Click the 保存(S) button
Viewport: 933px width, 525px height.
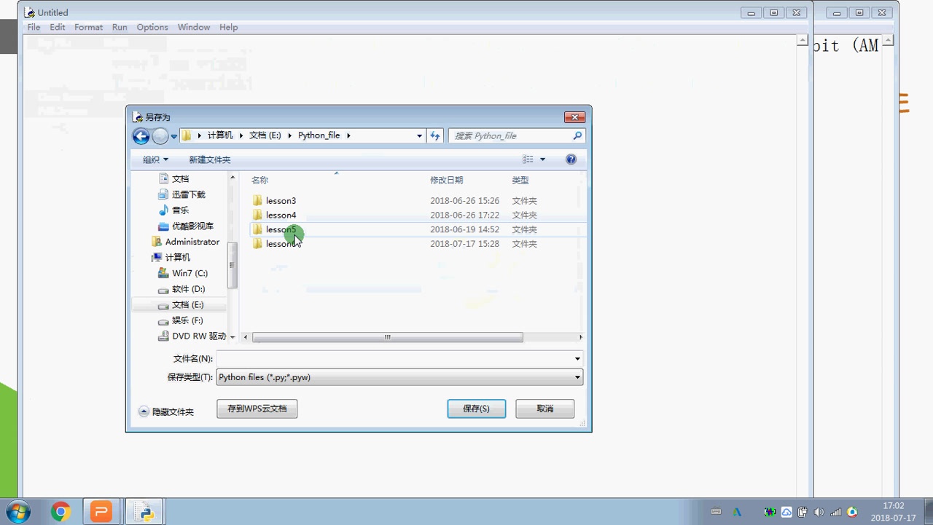(476, 408)
